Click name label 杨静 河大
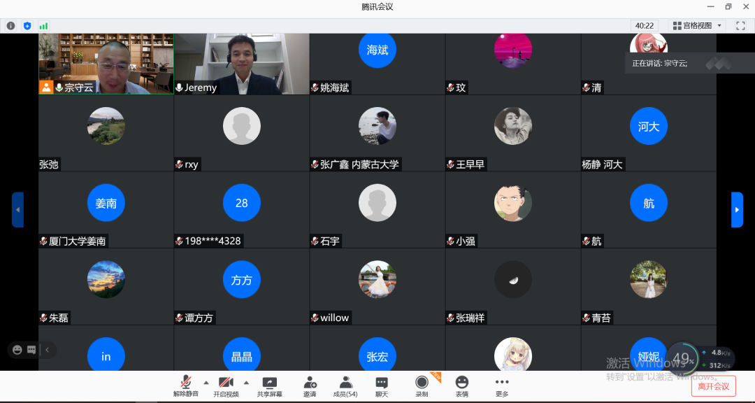755x403 pixels. coord(603,164)
